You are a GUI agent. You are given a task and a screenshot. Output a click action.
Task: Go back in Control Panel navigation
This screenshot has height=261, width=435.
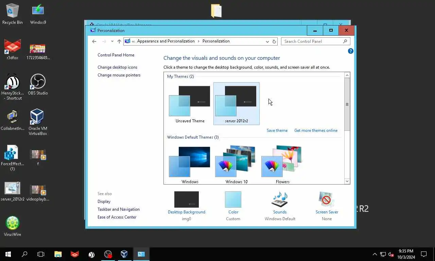pyautogui.click(x=94, y=41)
